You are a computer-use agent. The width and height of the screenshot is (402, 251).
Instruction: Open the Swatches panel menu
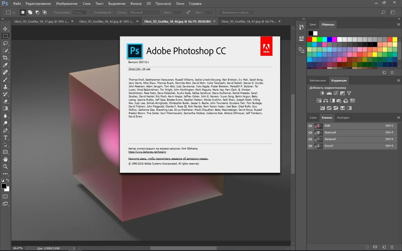pyautogui.click(x=398, y=25)
